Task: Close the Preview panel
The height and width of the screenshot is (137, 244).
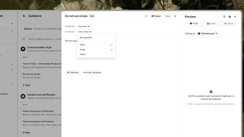Action: click(235, 17)
